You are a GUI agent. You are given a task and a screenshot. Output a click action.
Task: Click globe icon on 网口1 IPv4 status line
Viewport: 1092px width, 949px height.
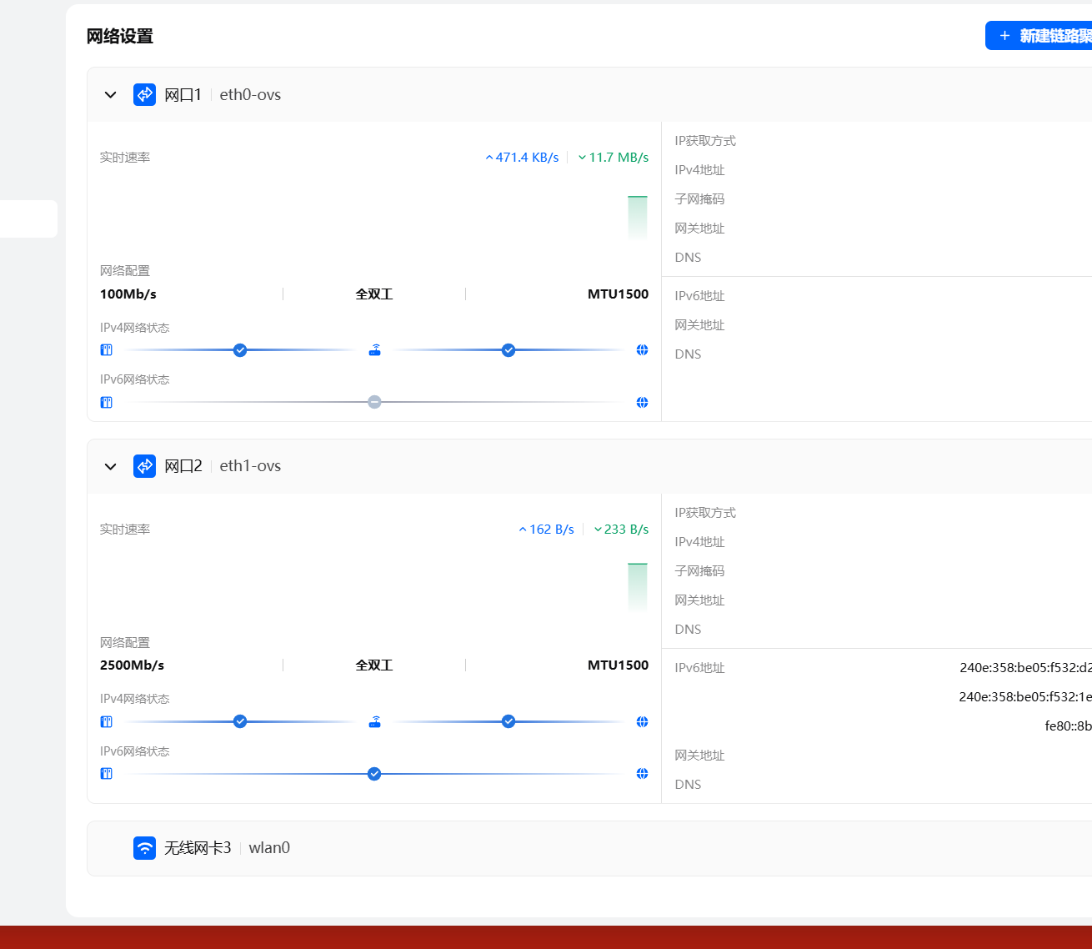click(642, 350)
